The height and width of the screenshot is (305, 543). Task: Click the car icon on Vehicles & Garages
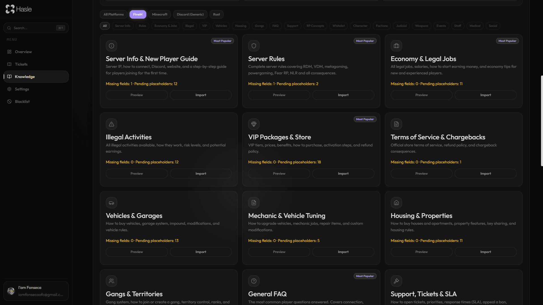tap(111, 202)
